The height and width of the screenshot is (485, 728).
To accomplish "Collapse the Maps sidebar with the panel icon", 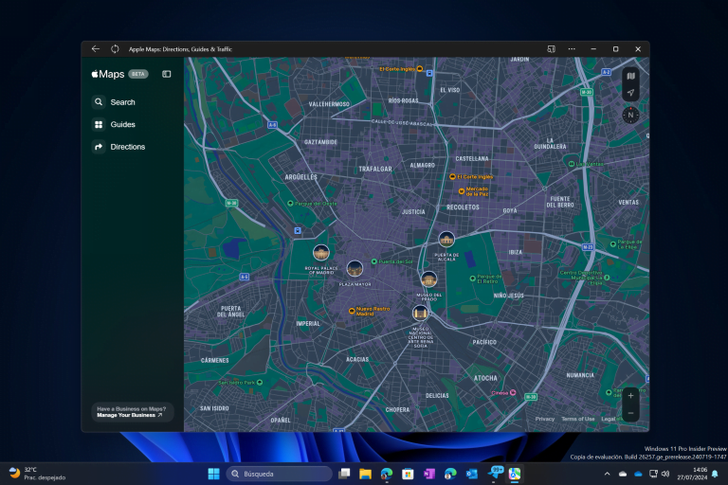I will pos(166,74).
